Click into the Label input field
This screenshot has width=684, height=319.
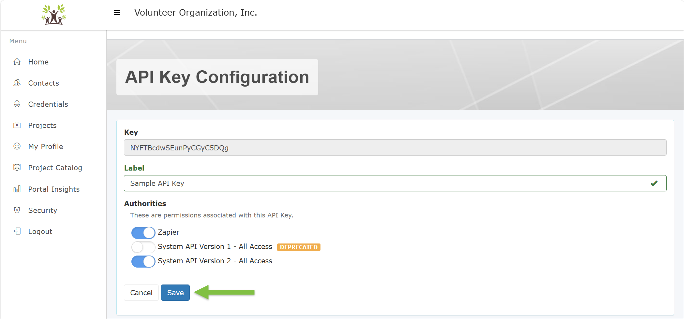tap(395, 183)
